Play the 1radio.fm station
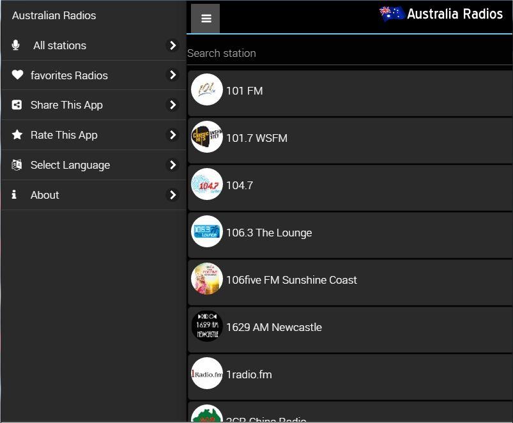 click(350, 377)
